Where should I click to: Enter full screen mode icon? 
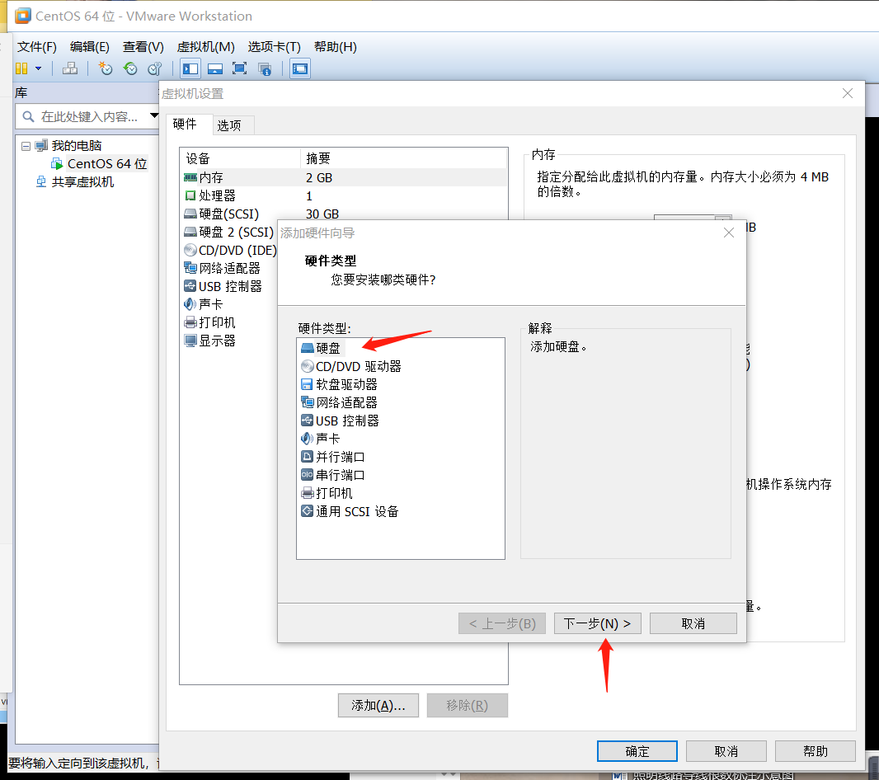click(x=240, y=69)
